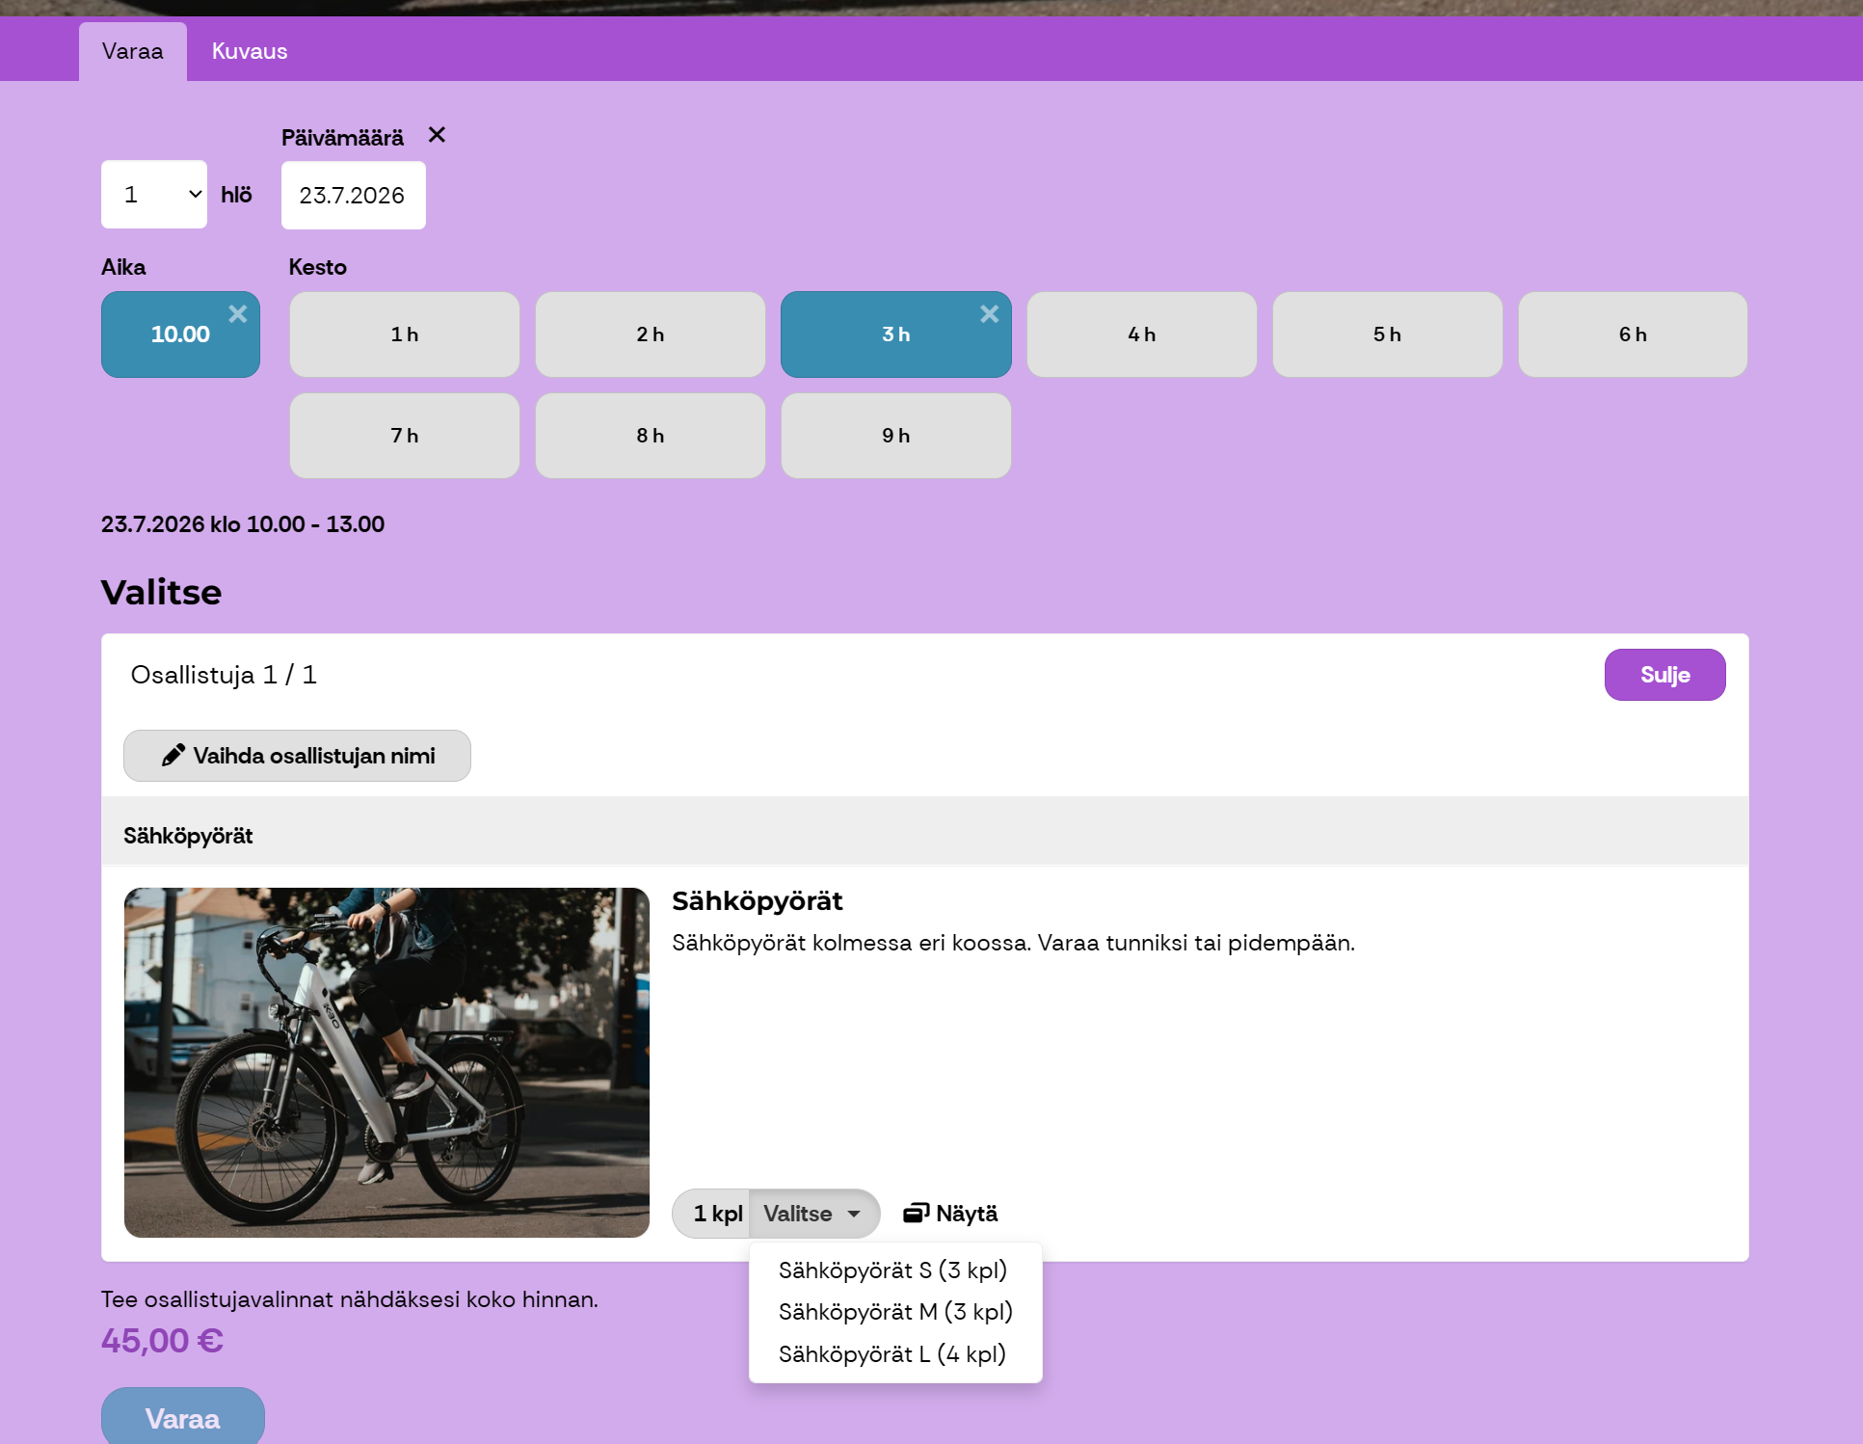Image resolution: width=1863 pixels, height=1444 pixels.
Task: Open the person count dropdown
Action: pyautogui.click(x=154, y=195)
